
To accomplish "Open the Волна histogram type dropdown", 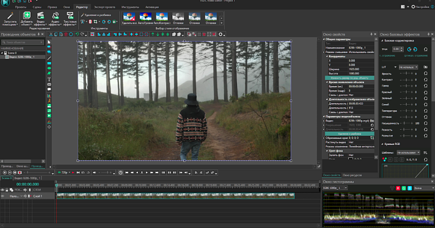I will pos(424,188).
